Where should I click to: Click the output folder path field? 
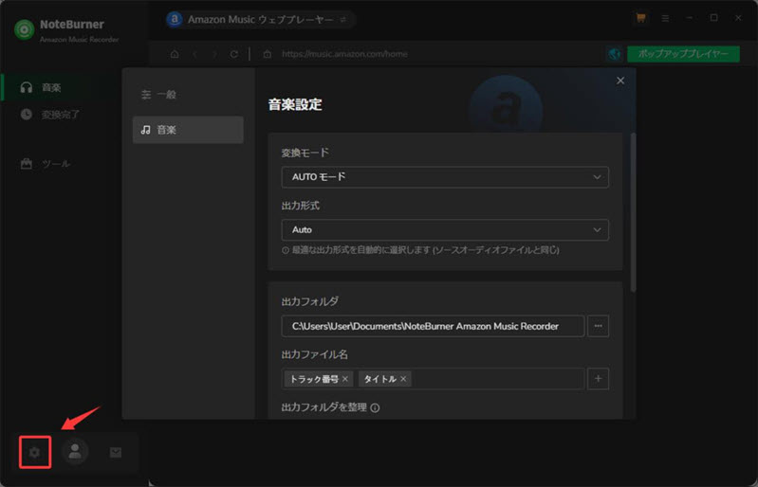coord(433,326)
